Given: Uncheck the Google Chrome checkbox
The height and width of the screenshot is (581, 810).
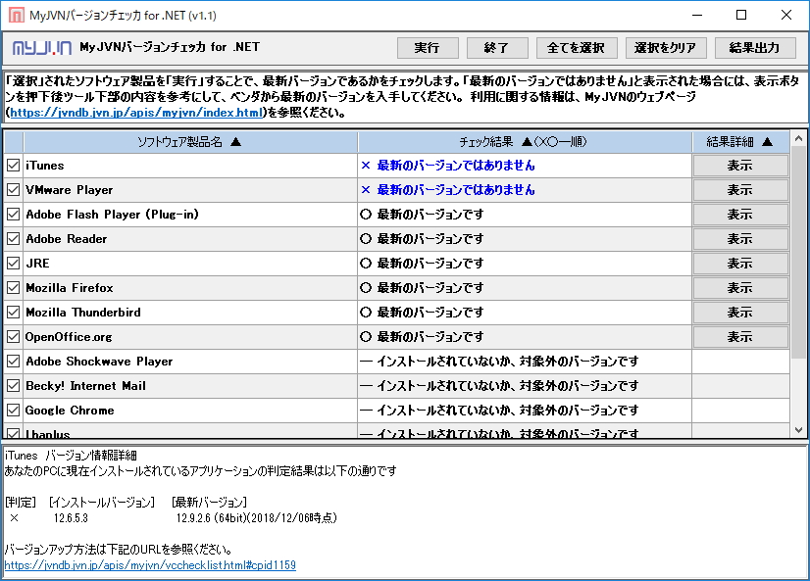Looking at the screenshot, I should click(13, 410).
